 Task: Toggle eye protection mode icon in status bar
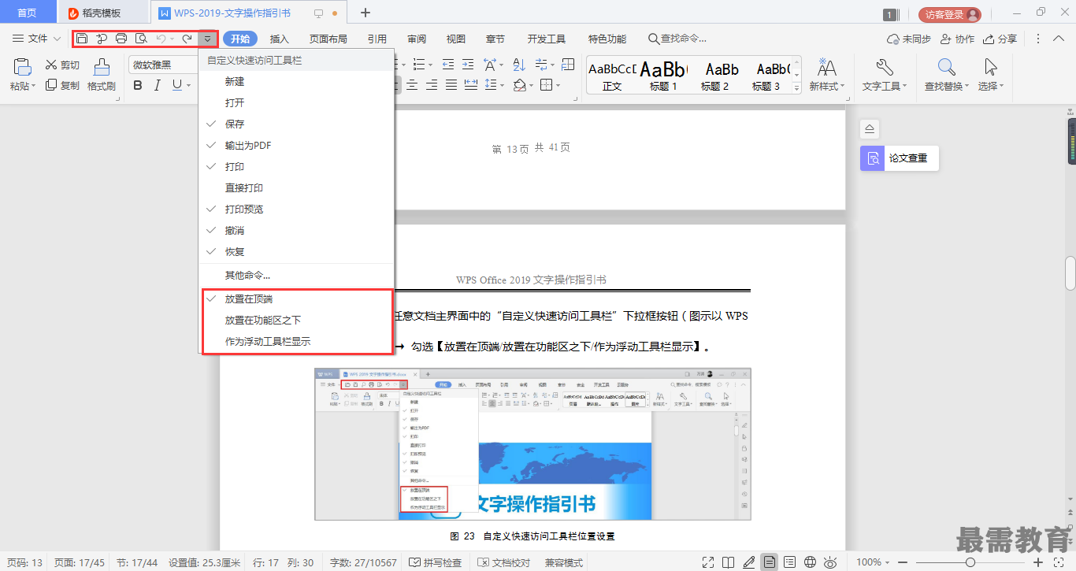[830, 562]
